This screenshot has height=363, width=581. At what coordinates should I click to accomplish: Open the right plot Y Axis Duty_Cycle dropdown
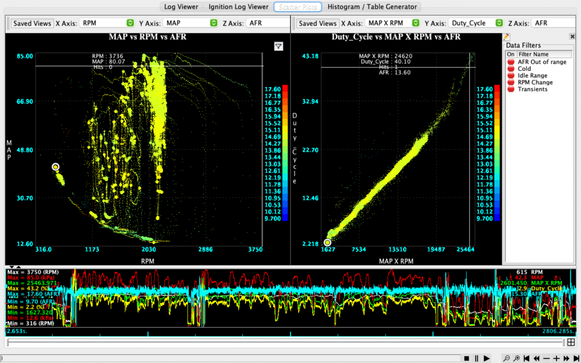(x=476, y=23)
